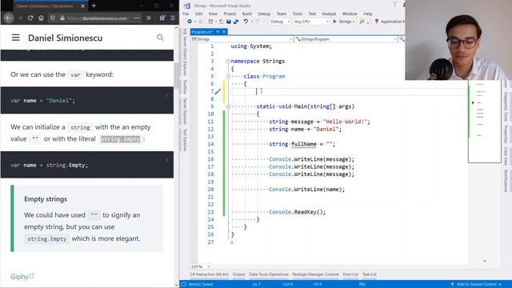Click the Undo toolbar icon
Image resolution: width=512 pixels, height=288 pixels.
tap(246, 22)
